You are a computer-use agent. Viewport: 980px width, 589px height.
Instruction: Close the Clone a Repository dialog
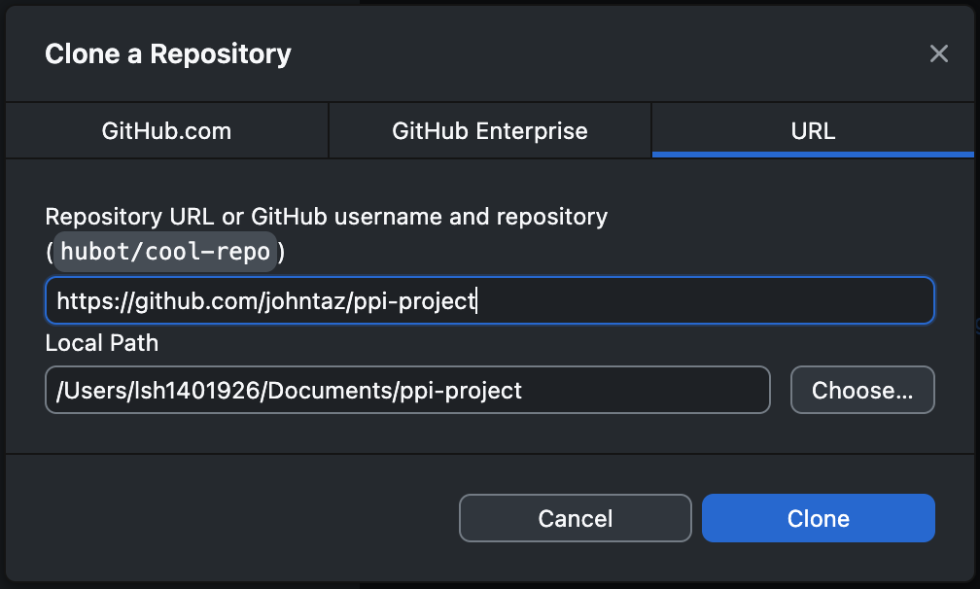[938, 53]
